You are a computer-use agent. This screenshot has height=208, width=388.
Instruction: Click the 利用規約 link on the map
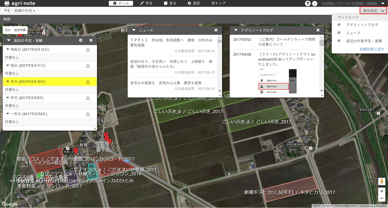point(381,206)
